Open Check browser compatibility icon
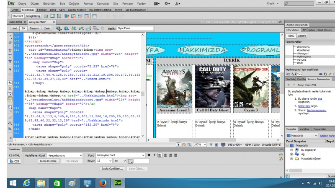 tap(88, 28)
